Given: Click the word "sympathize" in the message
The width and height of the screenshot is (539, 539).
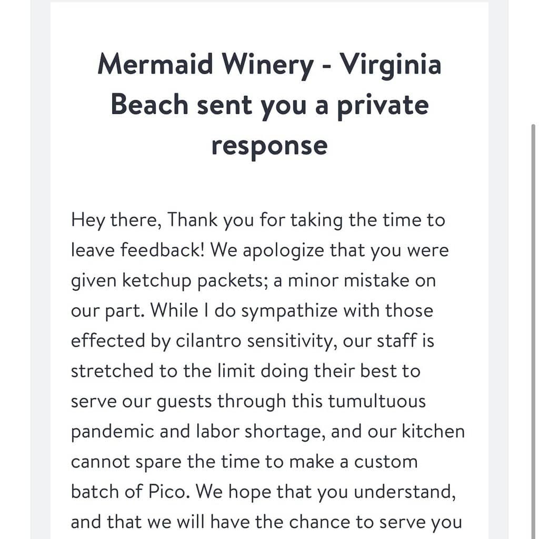Looking at the screenshot, I should [x=289, y=310].
